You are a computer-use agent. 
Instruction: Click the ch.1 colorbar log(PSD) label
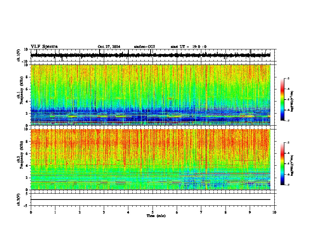point(292,101)
